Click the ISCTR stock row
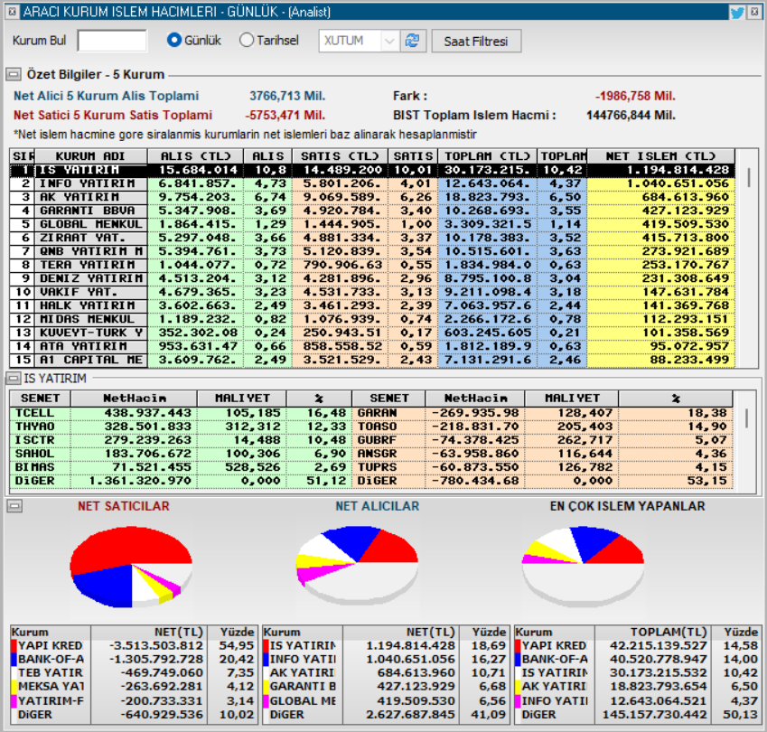 (x=181, y=440)
